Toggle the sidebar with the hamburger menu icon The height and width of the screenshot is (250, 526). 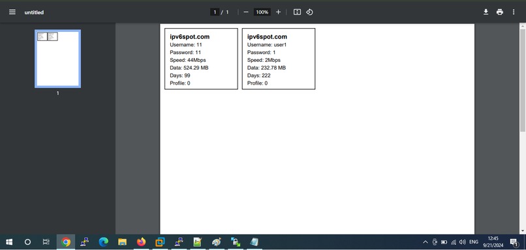click(x=12, y=12)
